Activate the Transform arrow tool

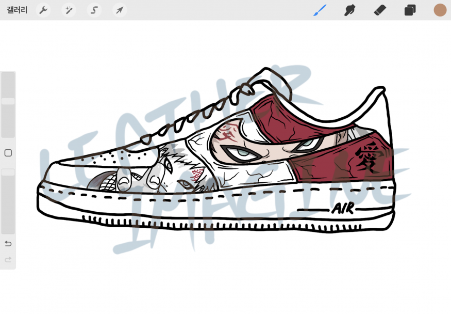pos(119,10)
